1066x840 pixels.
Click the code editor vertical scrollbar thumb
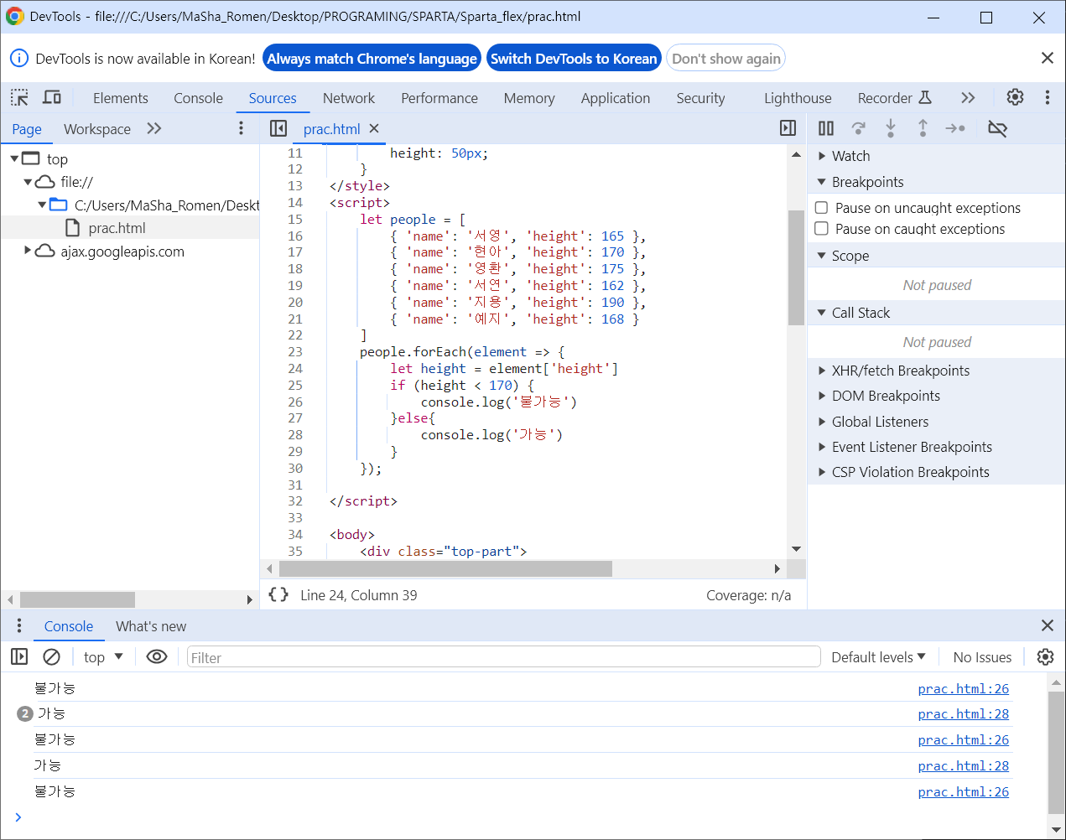pos(796,267)
